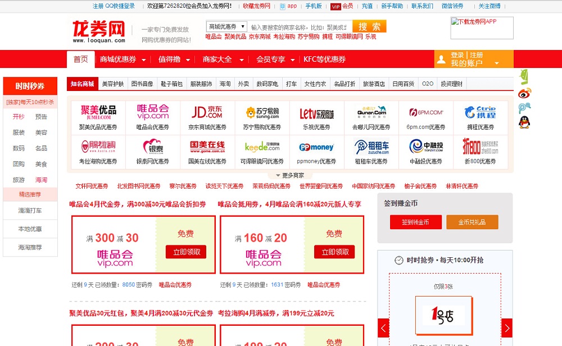Screen dimensions: 562x346
Task: Click the clock icon beside 时时抢券
Action: click(398, 261)
